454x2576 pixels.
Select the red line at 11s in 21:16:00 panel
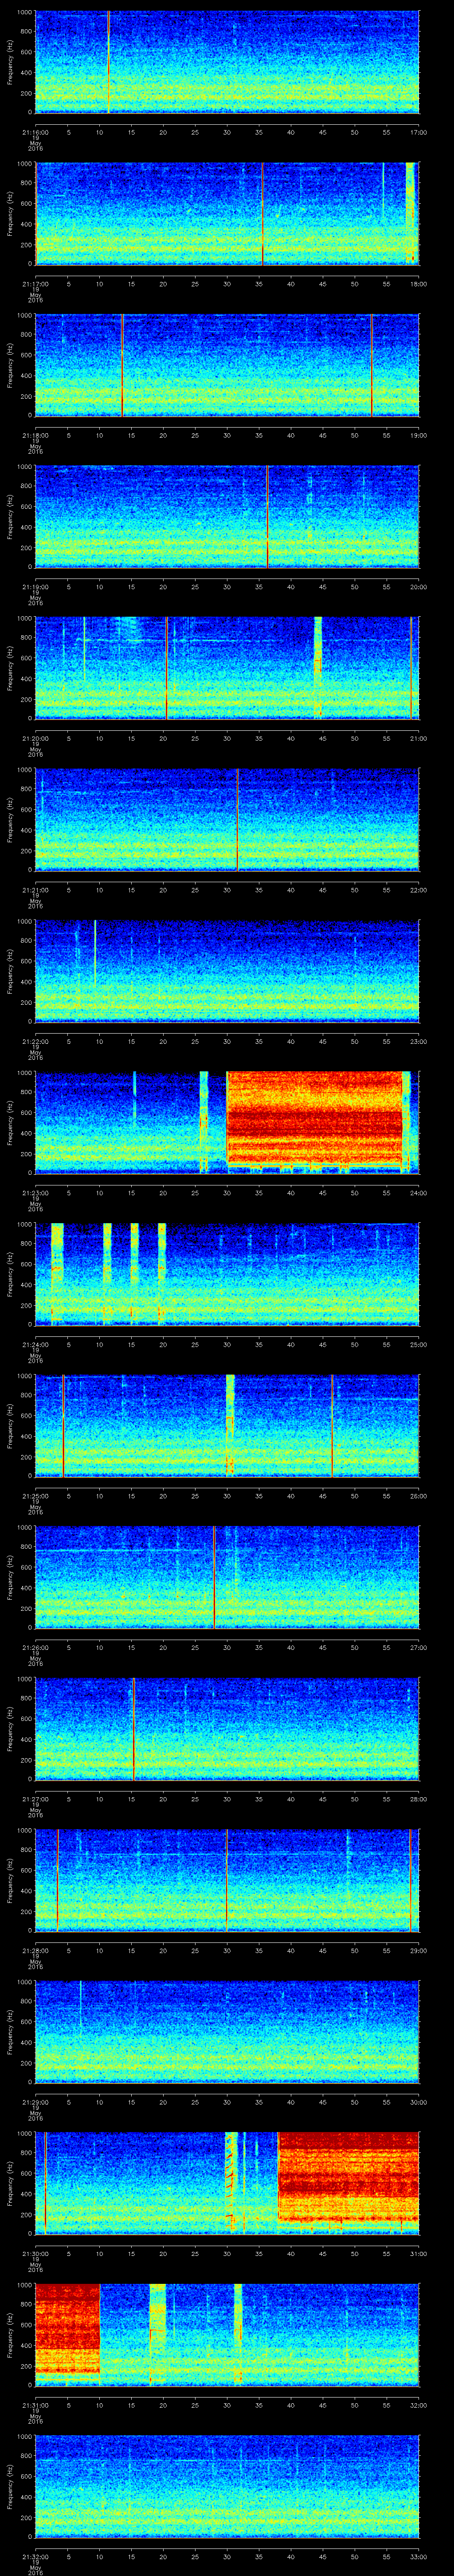[108, 62]
